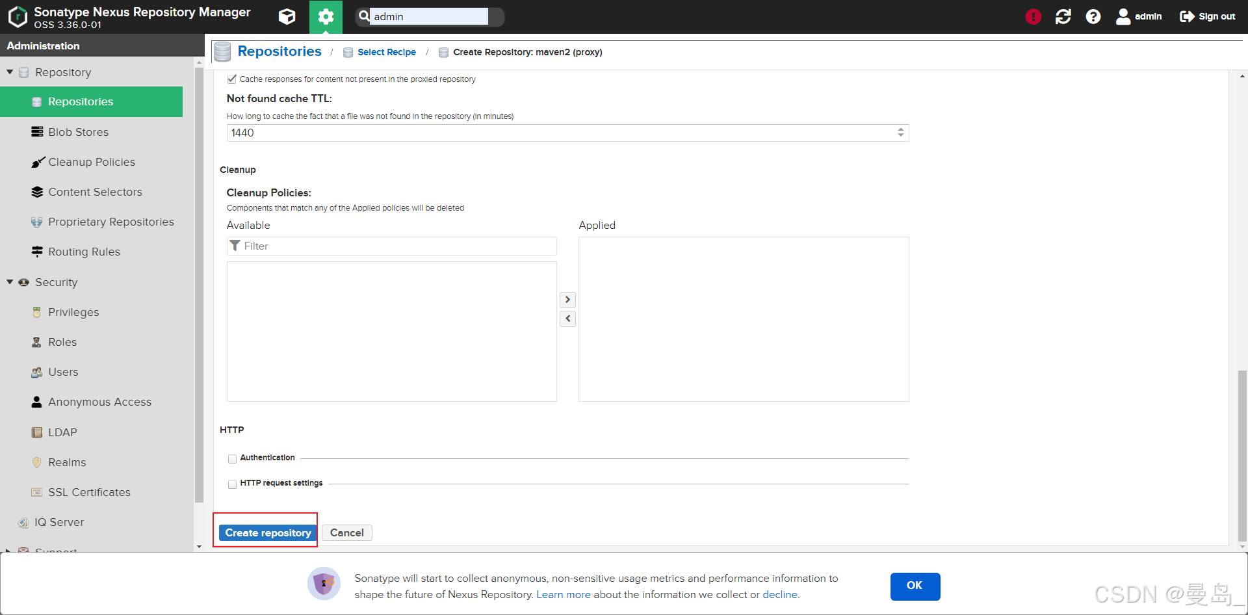Enable the HTTP Authentication checkbox
1248x615 pixels.
pyautogui.click(x=232, y=459)
